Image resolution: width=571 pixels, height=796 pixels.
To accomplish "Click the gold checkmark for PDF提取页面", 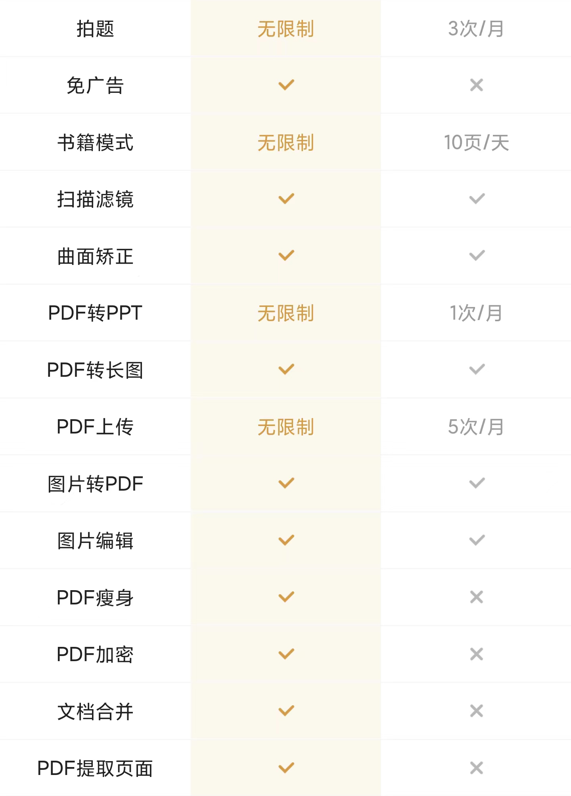I will tap(286, 767).
